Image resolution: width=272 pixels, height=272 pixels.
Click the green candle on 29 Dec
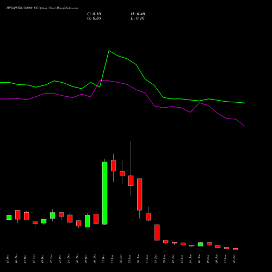tap(88, 221)
